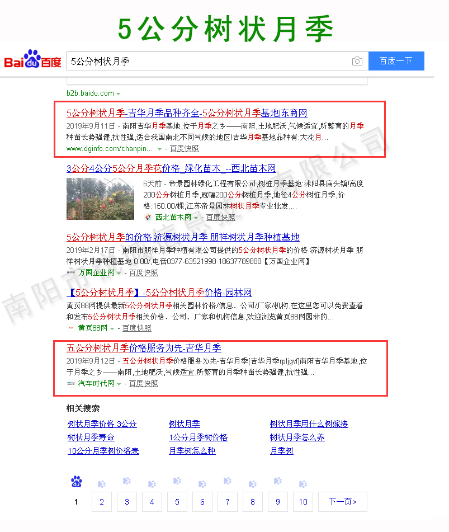Click the 汽车时代网 site favicon
The width and height of the screenshot is (449, 532).
(71, 384)
